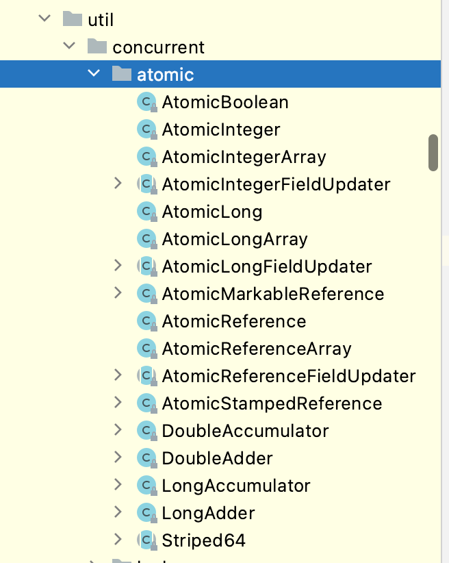
Task: Collapse the util package node
Action: (x=45, y=19)
